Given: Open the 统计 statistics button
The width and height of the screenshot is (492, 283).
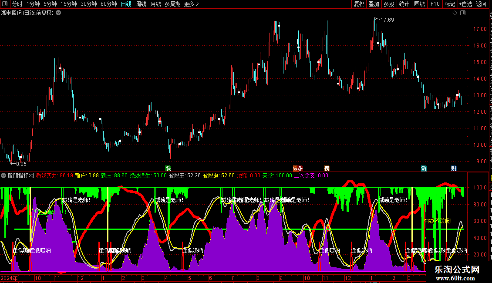Looking at the screenshot, I should [404, 4].
